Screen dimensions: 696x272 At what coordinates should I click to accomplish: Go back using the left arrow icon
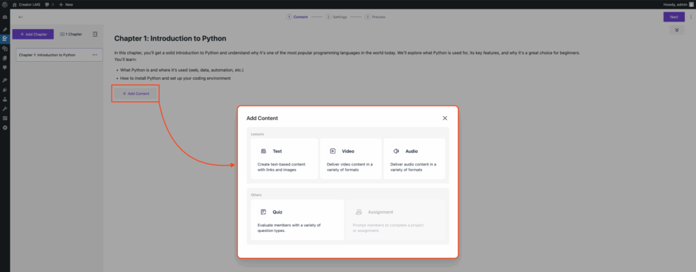[20, 17]
